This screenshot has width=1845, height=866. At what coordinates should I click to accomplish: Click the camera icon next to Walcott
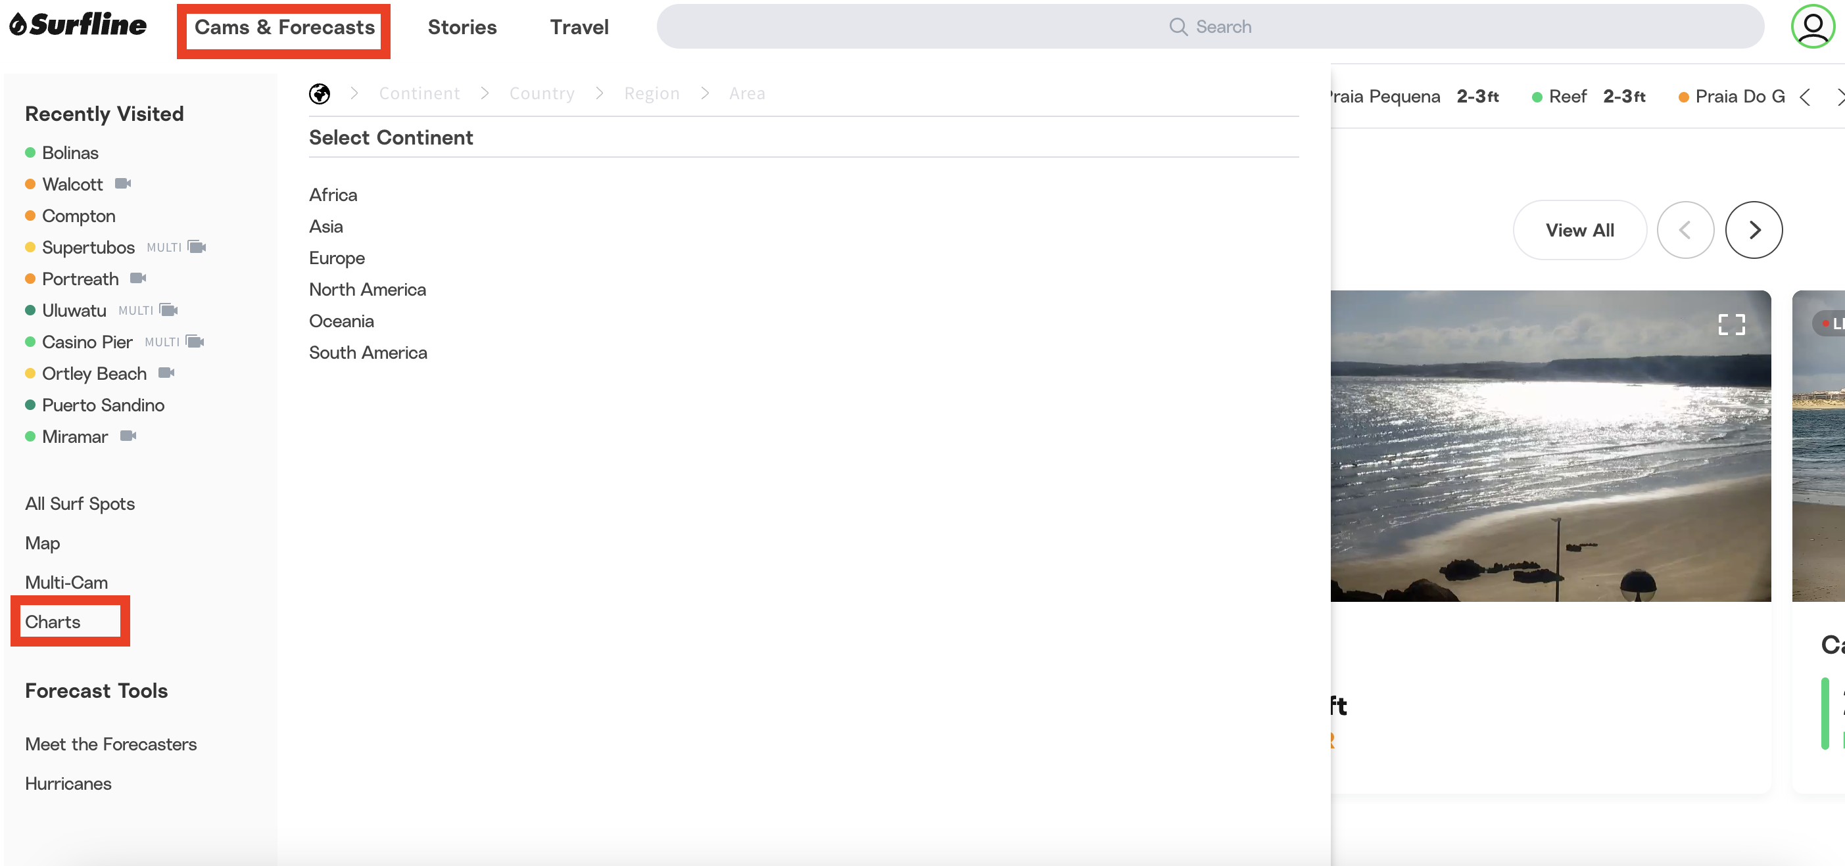[x=123, y=184]
